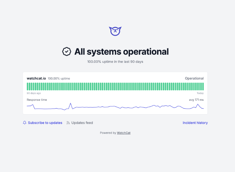The width and height of the screenshot is (235, 172).
Task: View the Incident history page
Action: pos(195,123)
